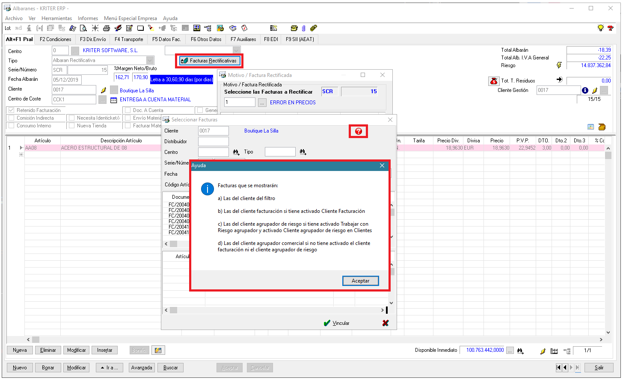The width and height of the screenshot is (623, 380).
Task: Click the yellow diagonal paperclip icon
Action: pos(314,28)
